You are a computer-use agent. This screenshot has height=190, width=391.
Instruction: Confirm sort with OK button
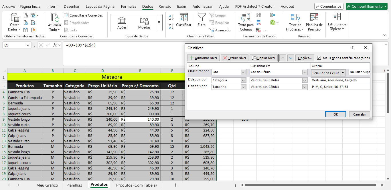[335, 114]
